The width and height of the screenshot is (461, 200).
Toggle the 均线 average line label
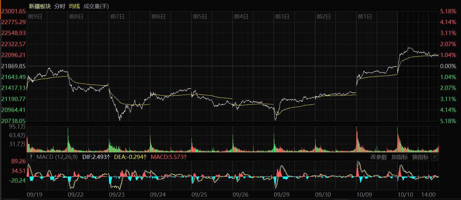pos(74,6)
